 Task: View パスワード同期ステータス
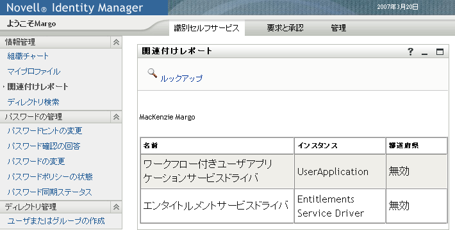point(49,192)
